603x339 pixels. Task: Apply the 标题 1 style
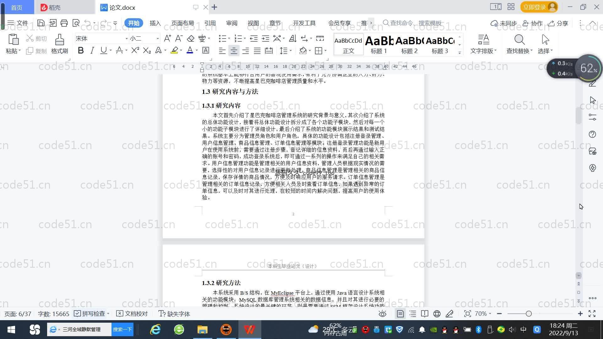pos(379,45)
